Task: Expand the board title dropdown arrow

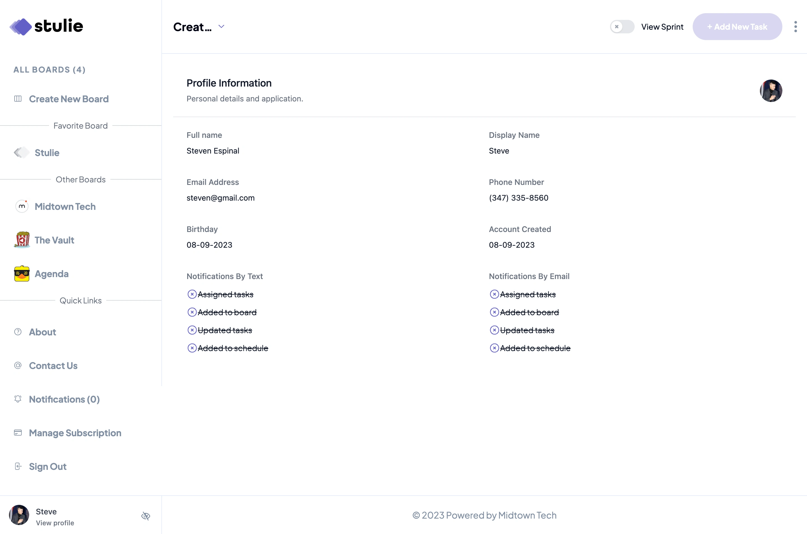Action: pos(221,26)
